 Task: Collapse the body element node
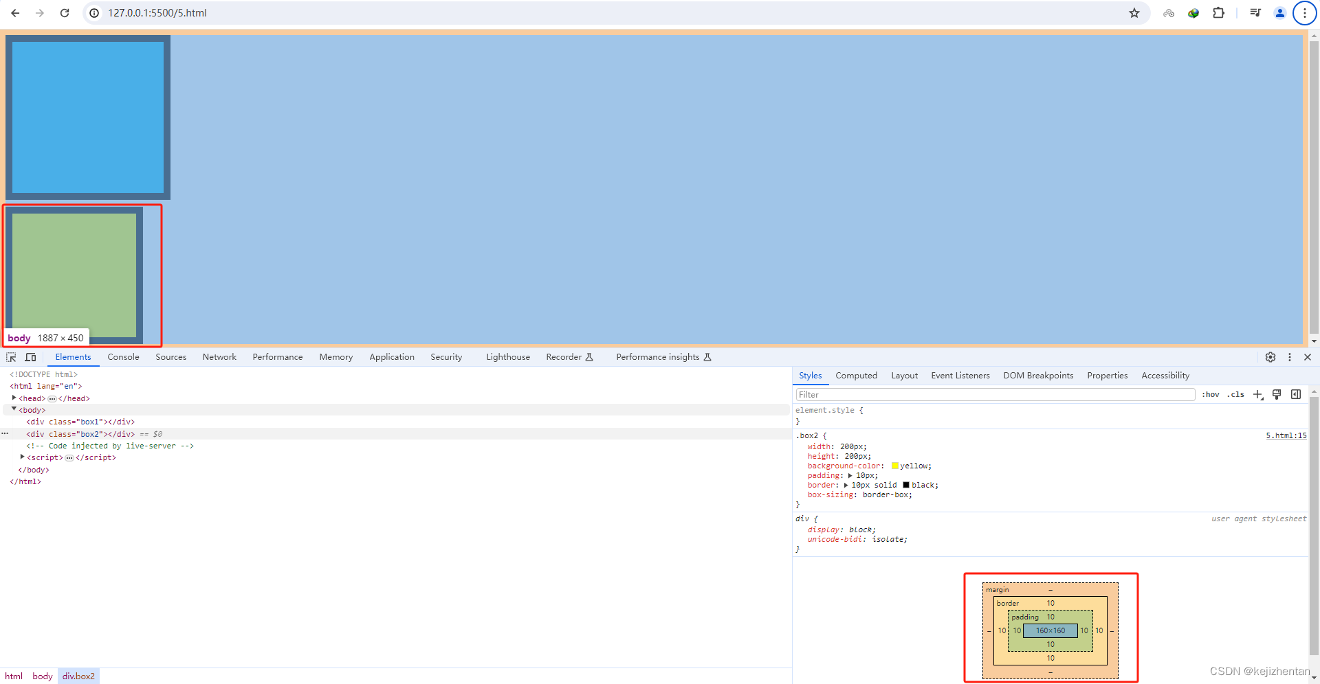tap(14, 409)
